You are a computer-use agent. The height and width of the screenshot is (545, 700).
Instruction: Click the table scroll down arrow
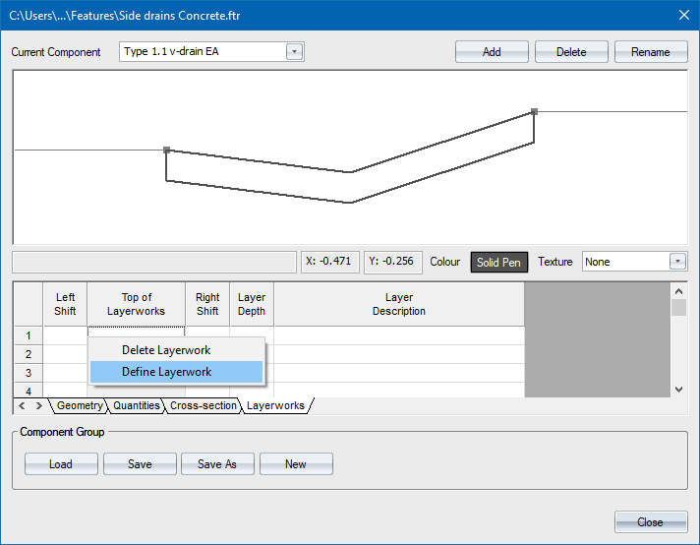click(x=678, y=390)
